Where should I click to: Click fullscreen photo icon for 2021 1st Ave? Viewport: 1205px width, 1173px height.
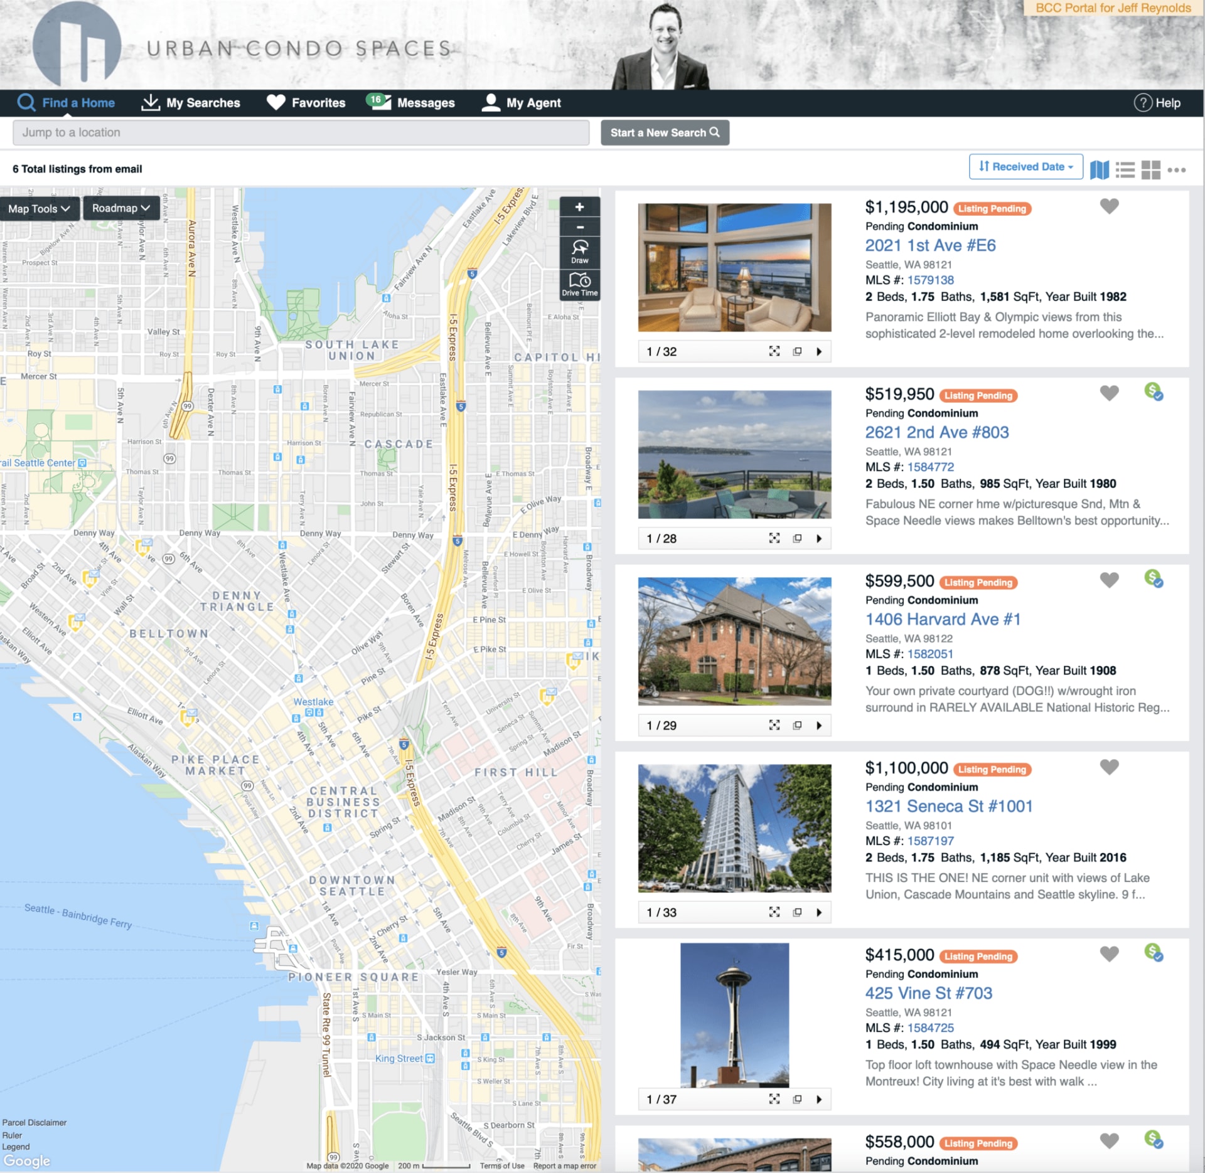(774, 351)
